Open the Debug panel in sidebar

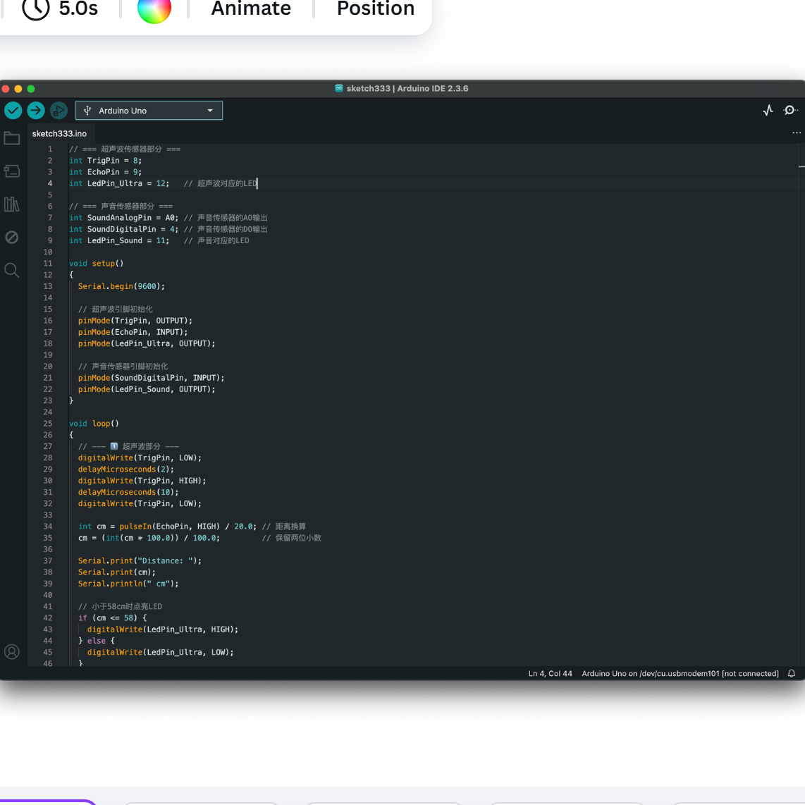click(x=12, y=238)
